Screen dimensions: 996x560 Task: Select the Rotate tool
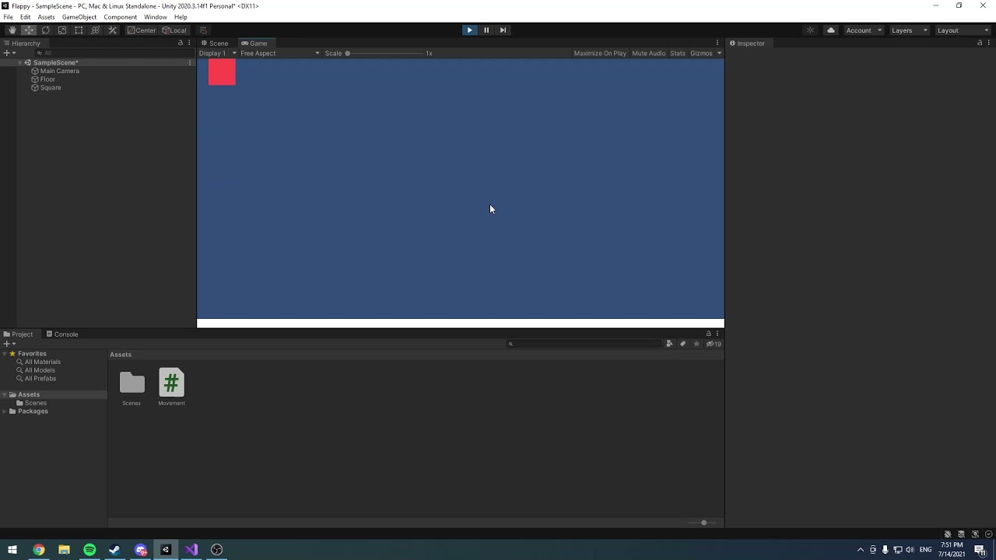pyautogui.click(x=45, y=30)
